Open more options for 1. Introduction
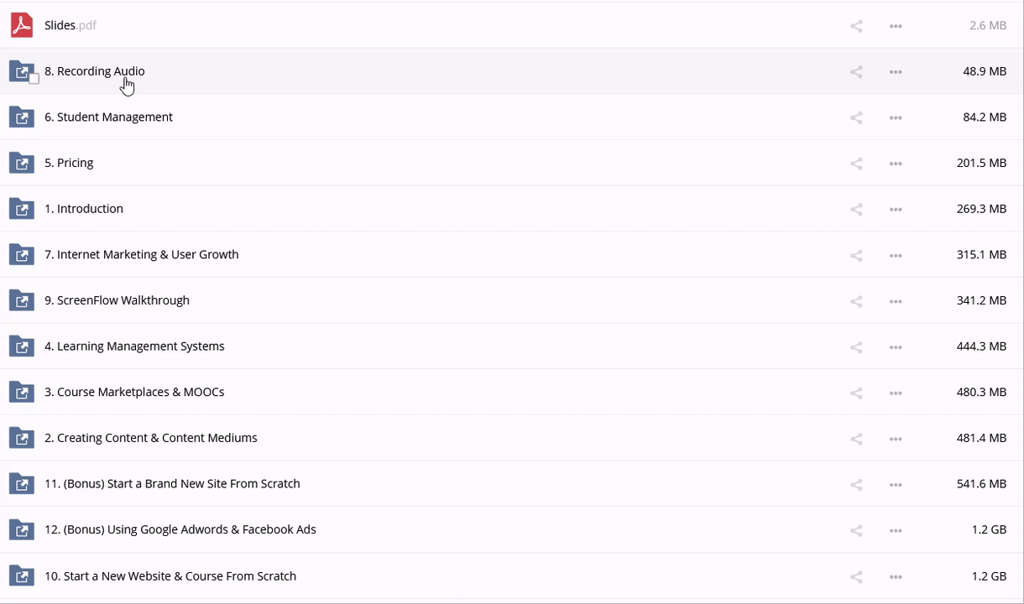1024x604 pixels. click(x=896, y=210)
